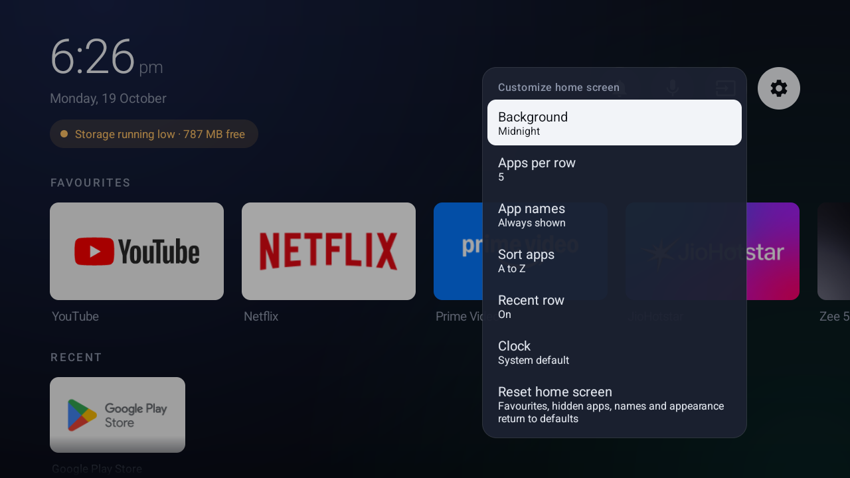The image size is (850, 478).
Task: Click the Customize home screen title
Action: coord(558,87)
